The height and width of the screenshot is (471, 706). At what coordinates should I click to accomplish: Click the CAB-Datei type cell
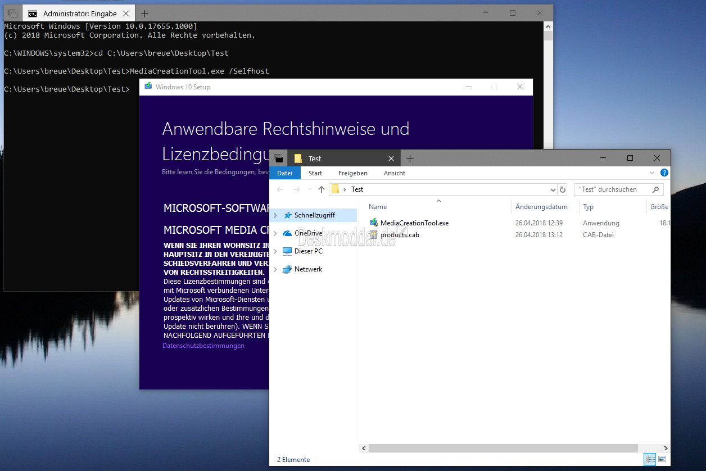(599, 235)
